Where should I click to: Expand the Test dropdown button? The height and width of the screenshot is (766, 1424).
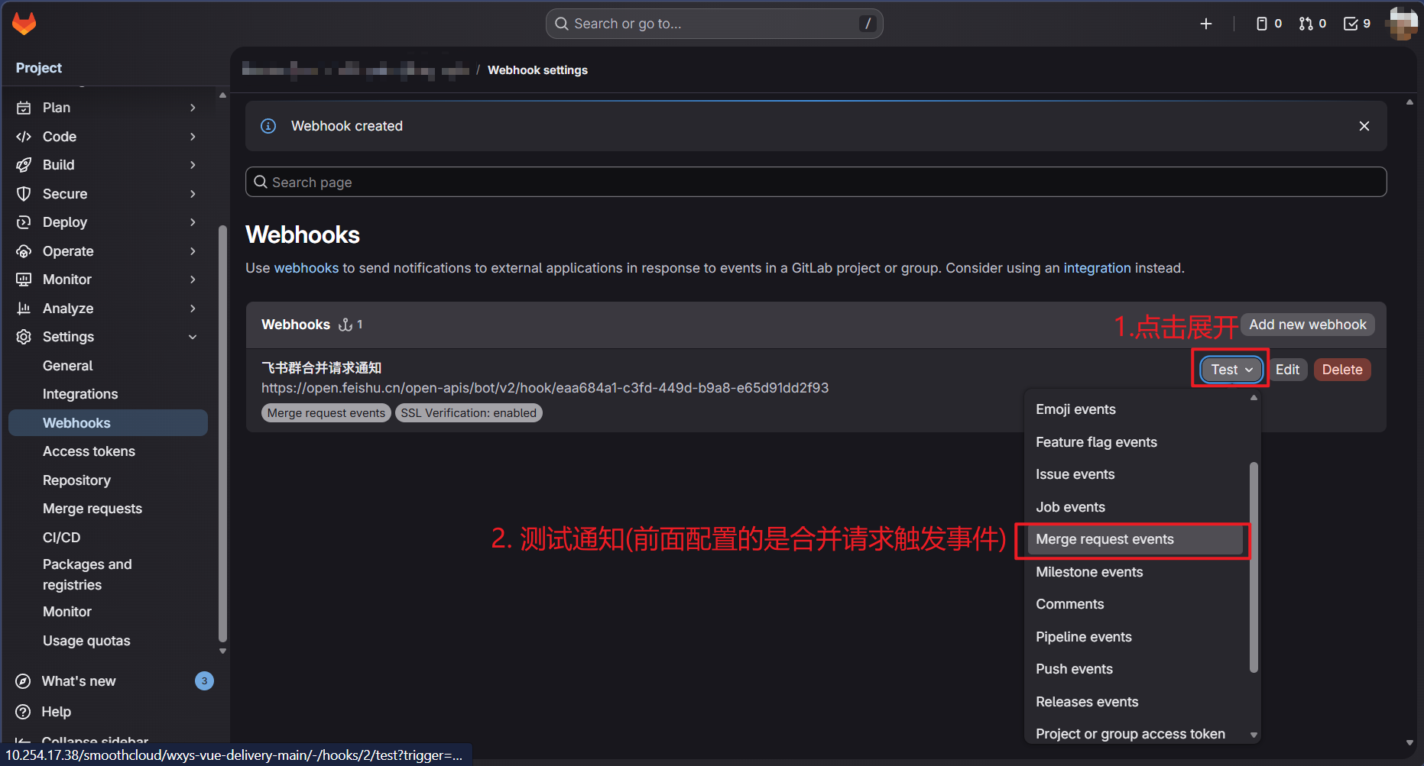(1231, 370)
